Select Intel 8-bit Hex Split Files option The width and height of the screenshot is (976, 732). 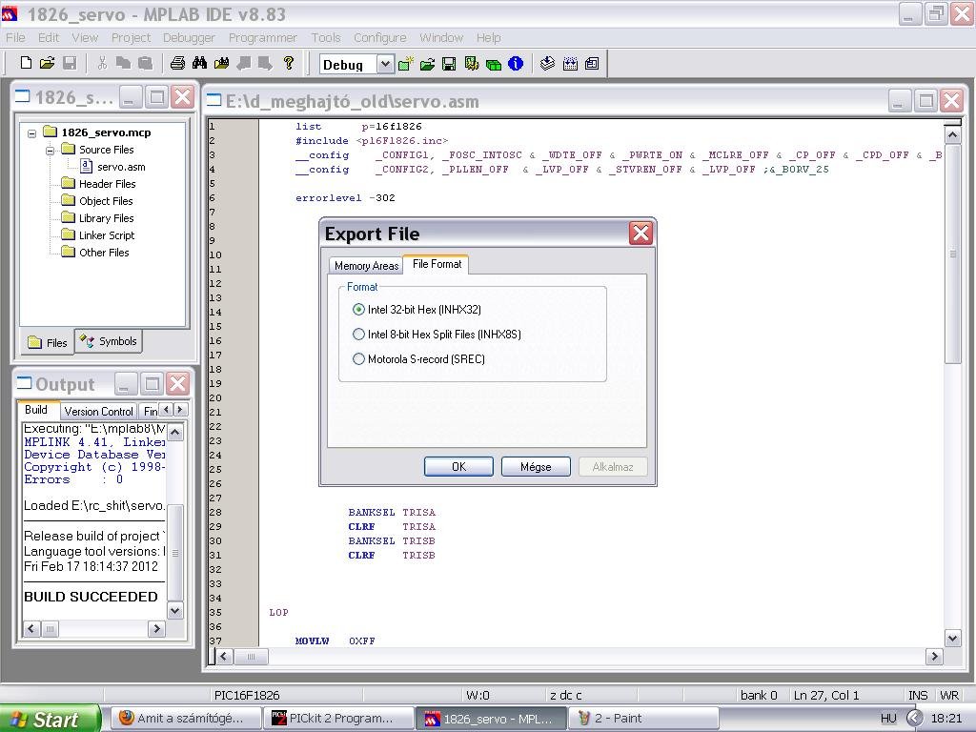coord(358,335)
